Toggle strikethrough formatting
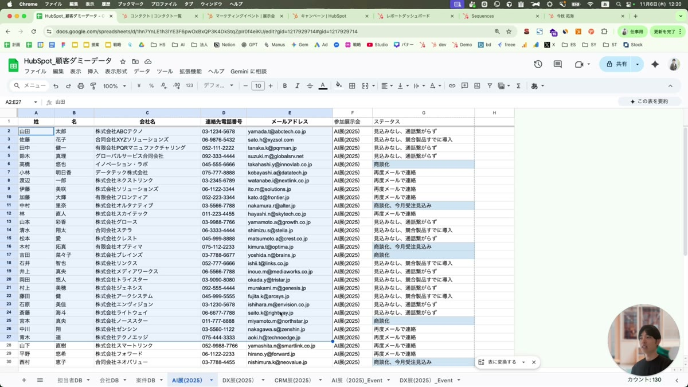 310,86
